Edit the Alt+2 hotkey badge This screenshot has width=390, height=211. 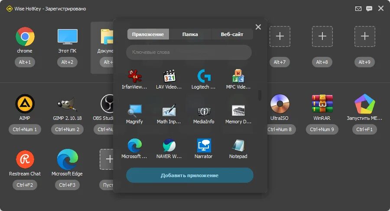click(68, 62)
